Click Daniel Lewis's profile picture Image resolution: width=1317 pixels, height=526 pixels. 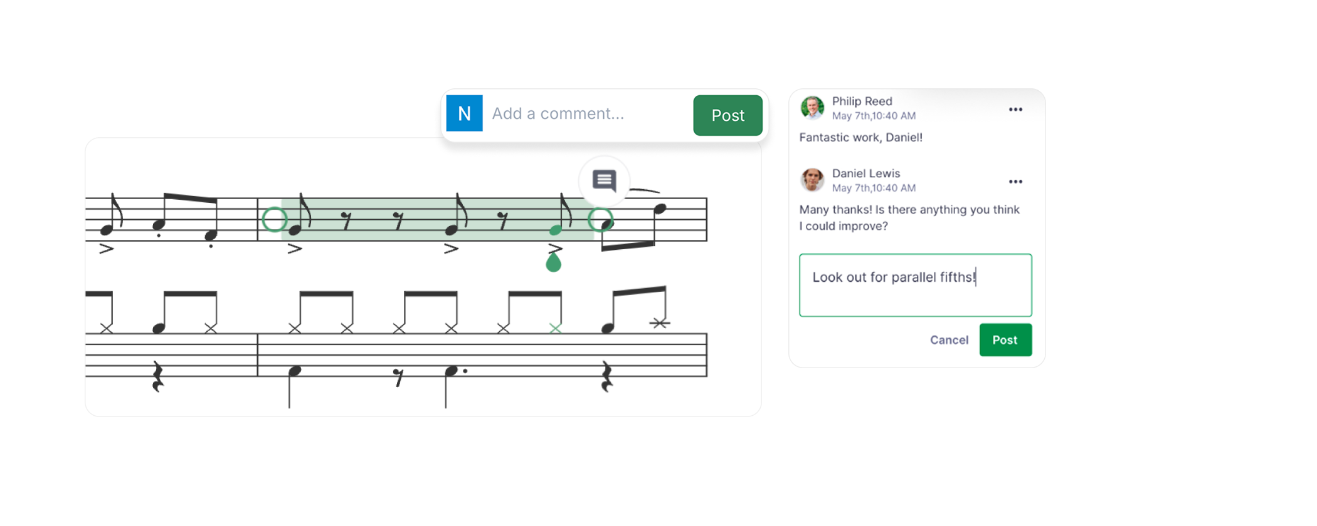pyautogui.click(x=813, y=180)
